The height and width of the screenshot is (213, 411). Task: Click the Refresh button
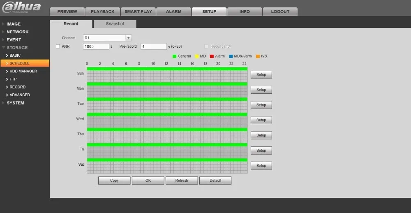(x=182, y=181)
